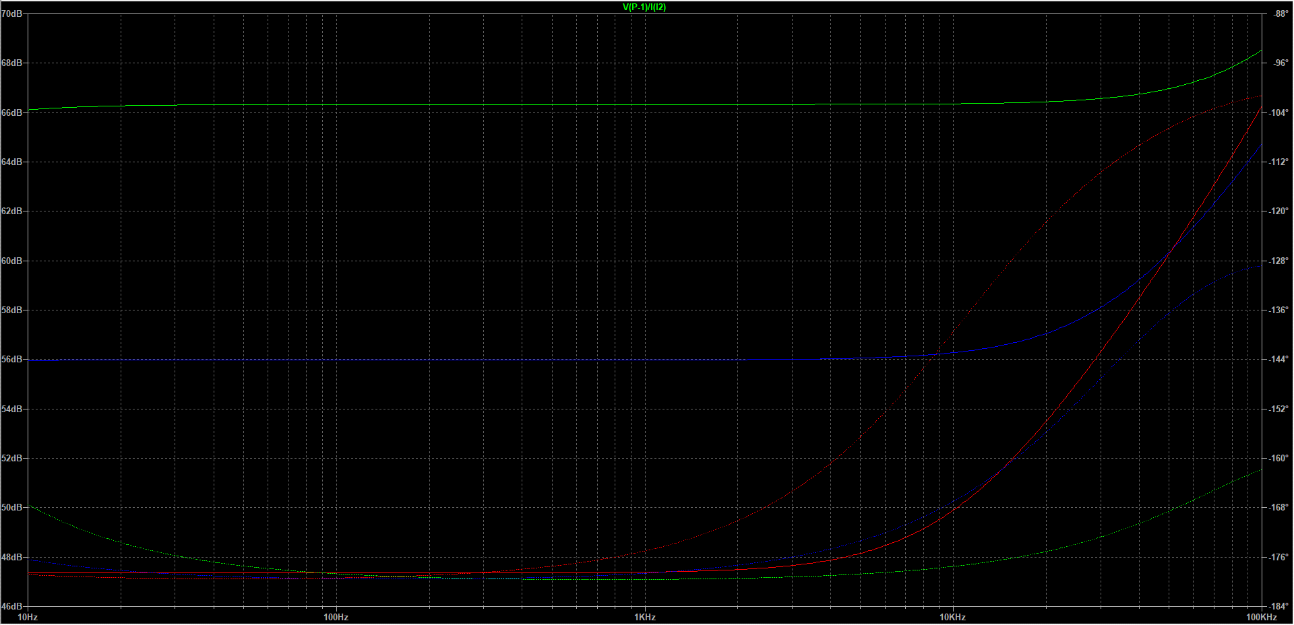The height and width of the screenshot is (625, 1294).
Task: Select the 46dB bottom-left axis label
Action: click(x=11, y=606)
